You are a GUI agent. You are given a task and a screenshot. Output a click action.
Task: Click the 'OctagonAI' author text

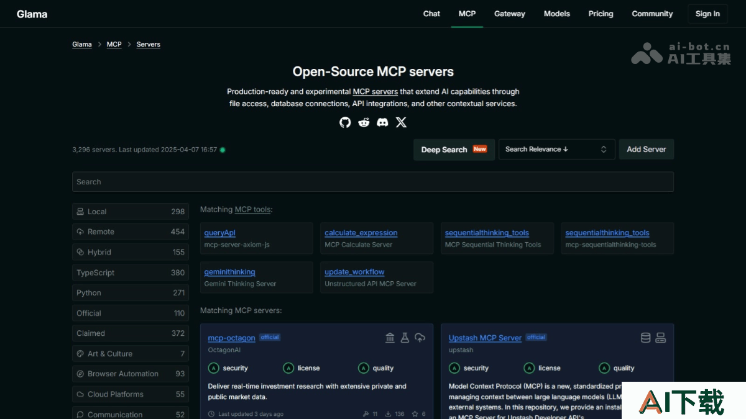tap(224, 350)
